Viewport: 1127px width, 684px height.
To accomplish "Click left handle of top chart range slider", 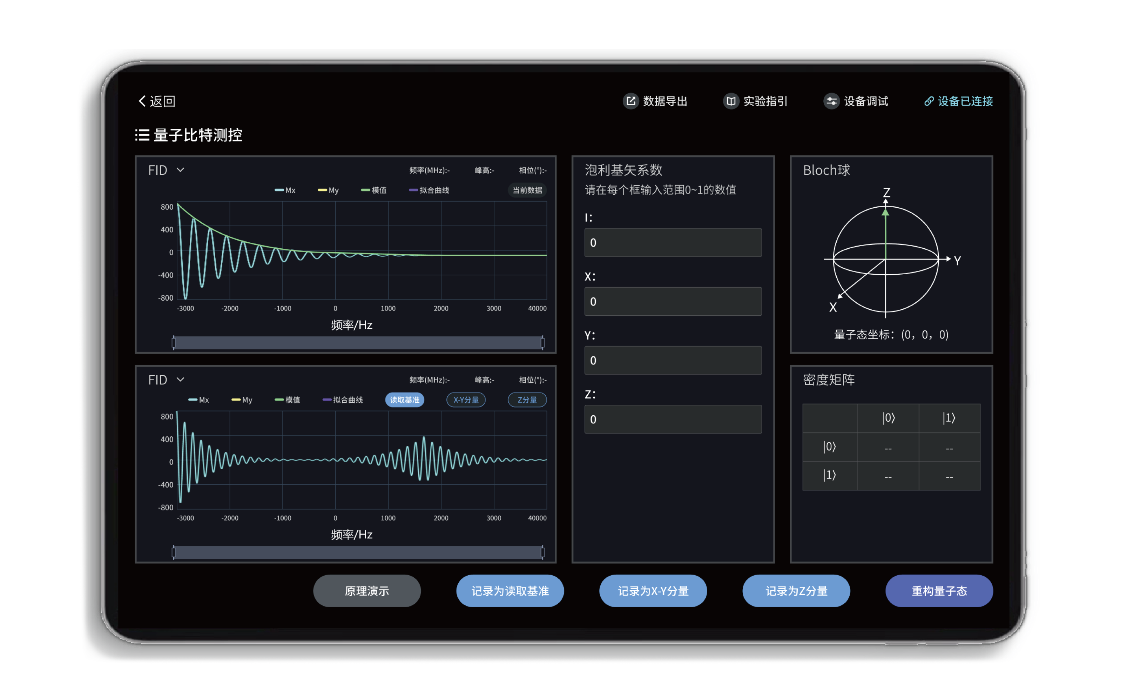I will click(174, 342).
